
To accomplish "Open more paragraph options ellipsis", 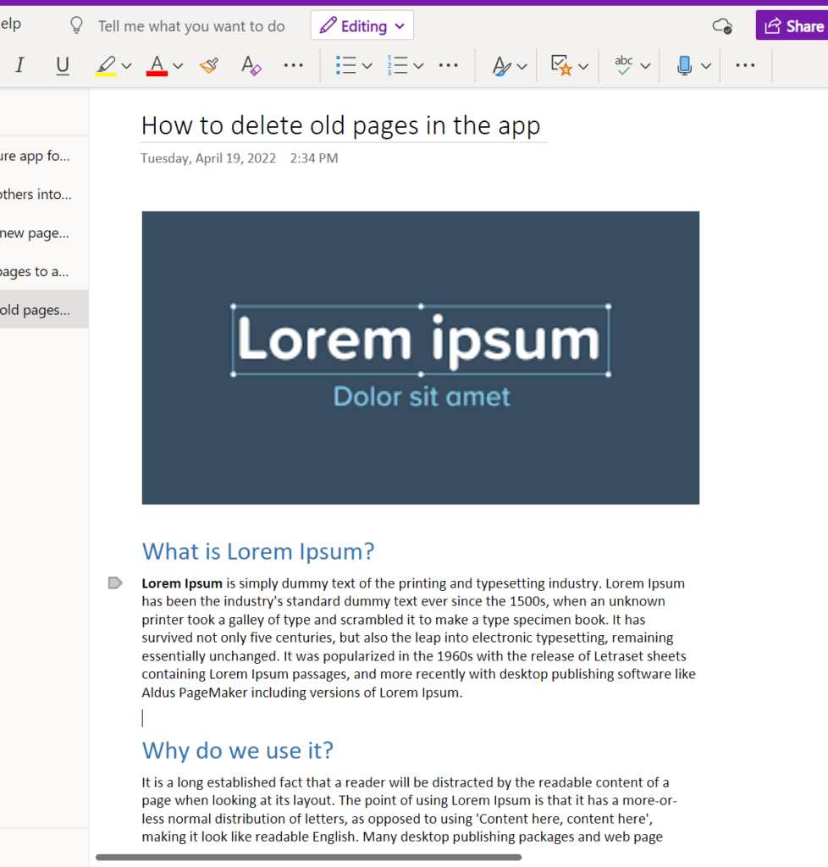I will (448, 65).
